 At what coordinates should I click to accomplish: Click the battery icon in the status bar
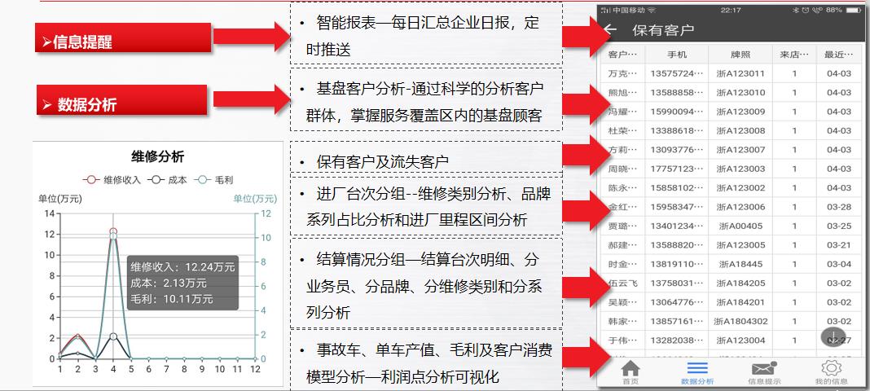(852, 10)
